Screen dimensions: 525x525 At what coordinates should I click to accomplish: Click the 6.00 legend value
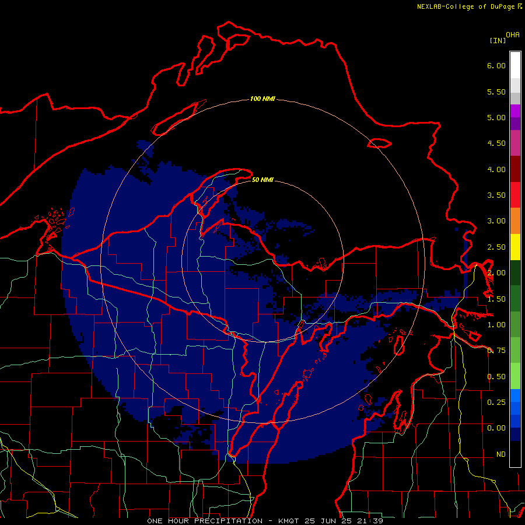[x=496, y=65]
